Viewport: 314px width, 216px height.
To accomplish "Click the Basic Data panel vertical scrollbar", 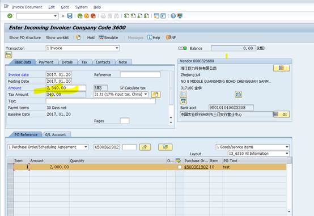I will tap(171, 98).
